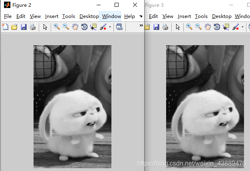Click the Figure 3 title bar text

154,5
